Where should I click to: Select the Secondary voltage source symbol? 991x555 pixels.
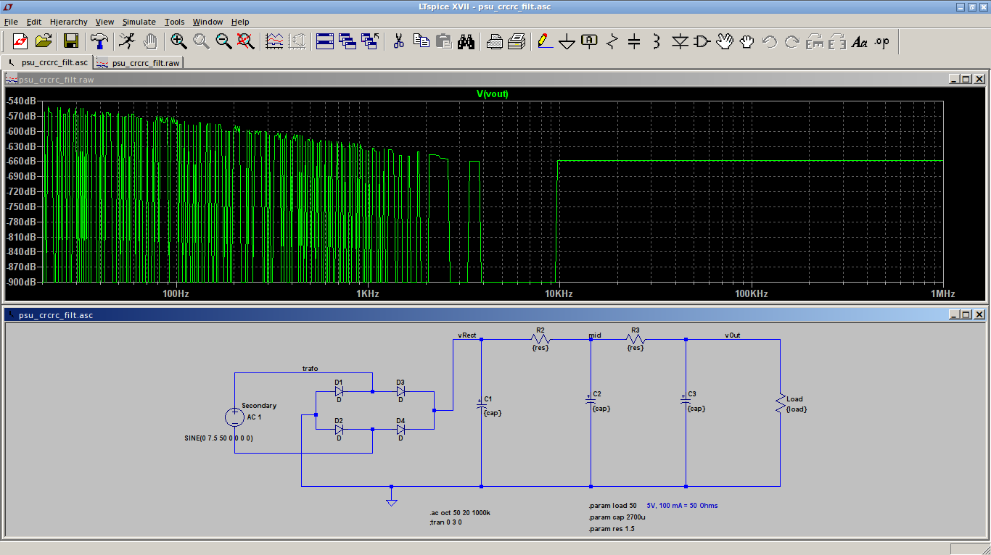(x=234, y=417)
